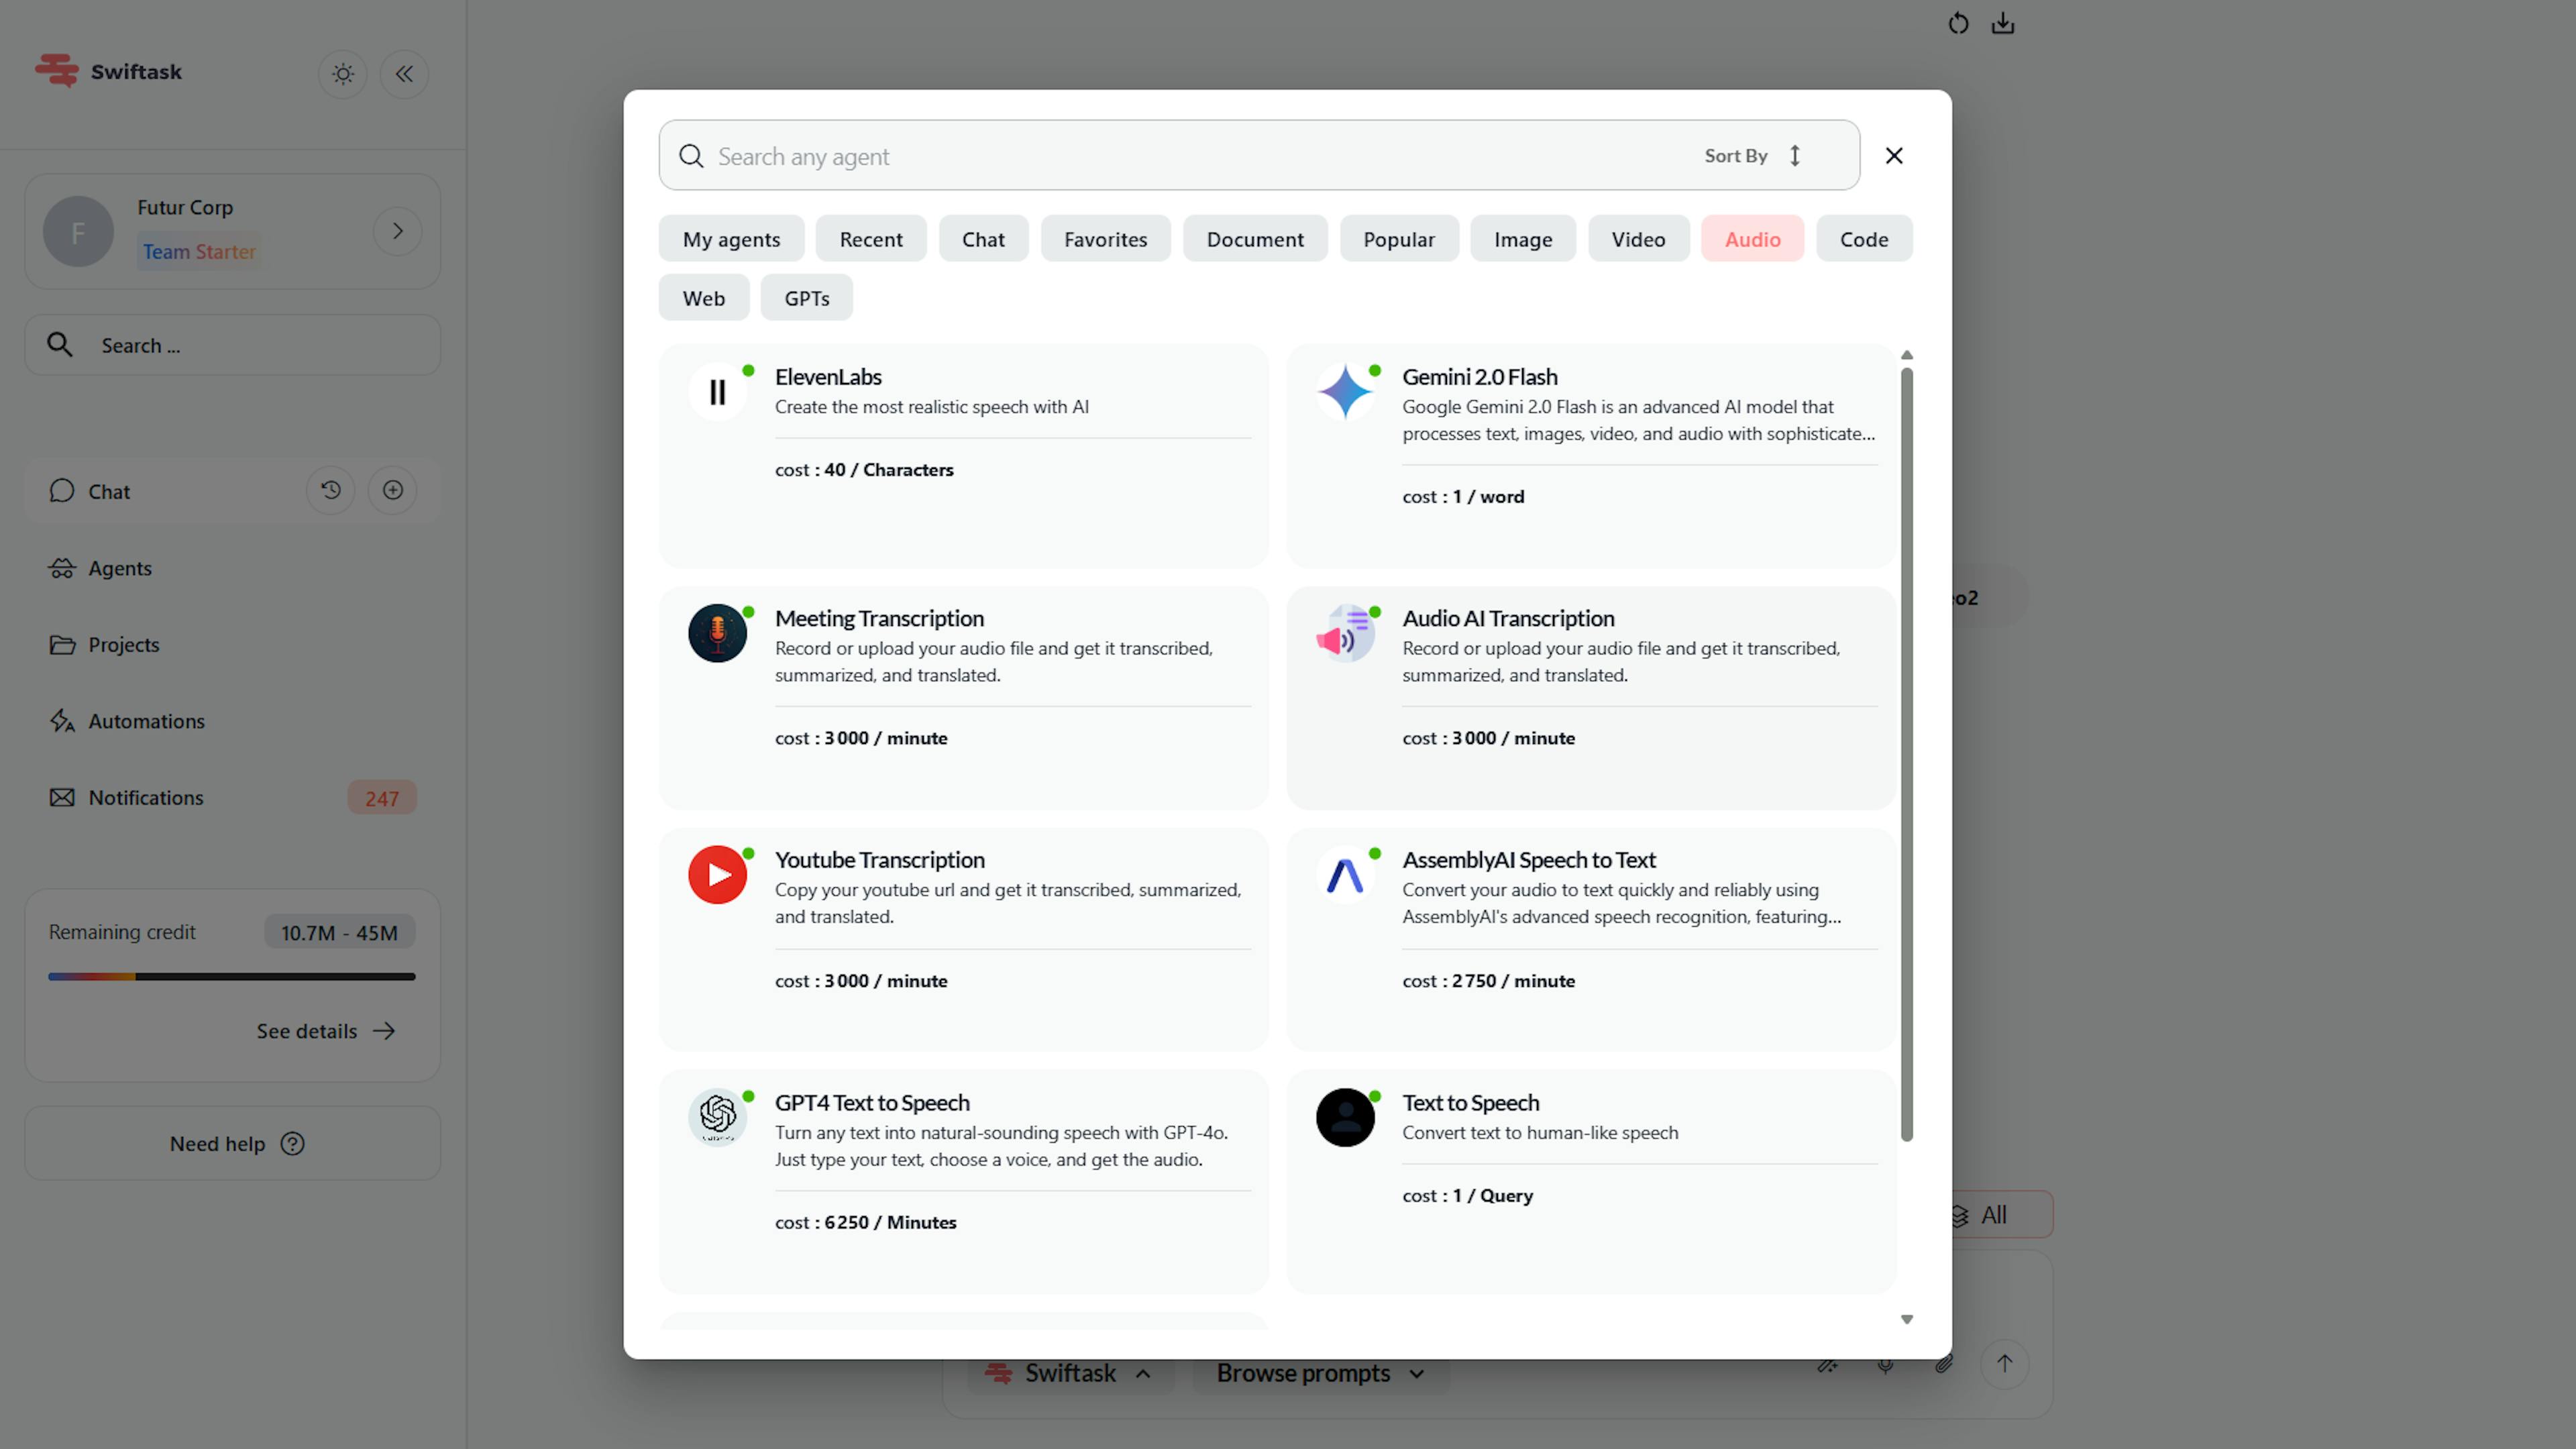The width and height of the screenshot is (2576, 1449).
Task: Expand the Futur Corp workspace chevron
Action: point(398,231)
